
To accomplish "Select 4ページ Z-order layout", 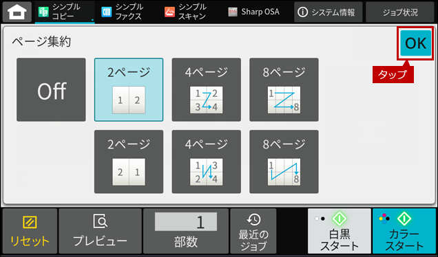I will [x=207, y=90].
